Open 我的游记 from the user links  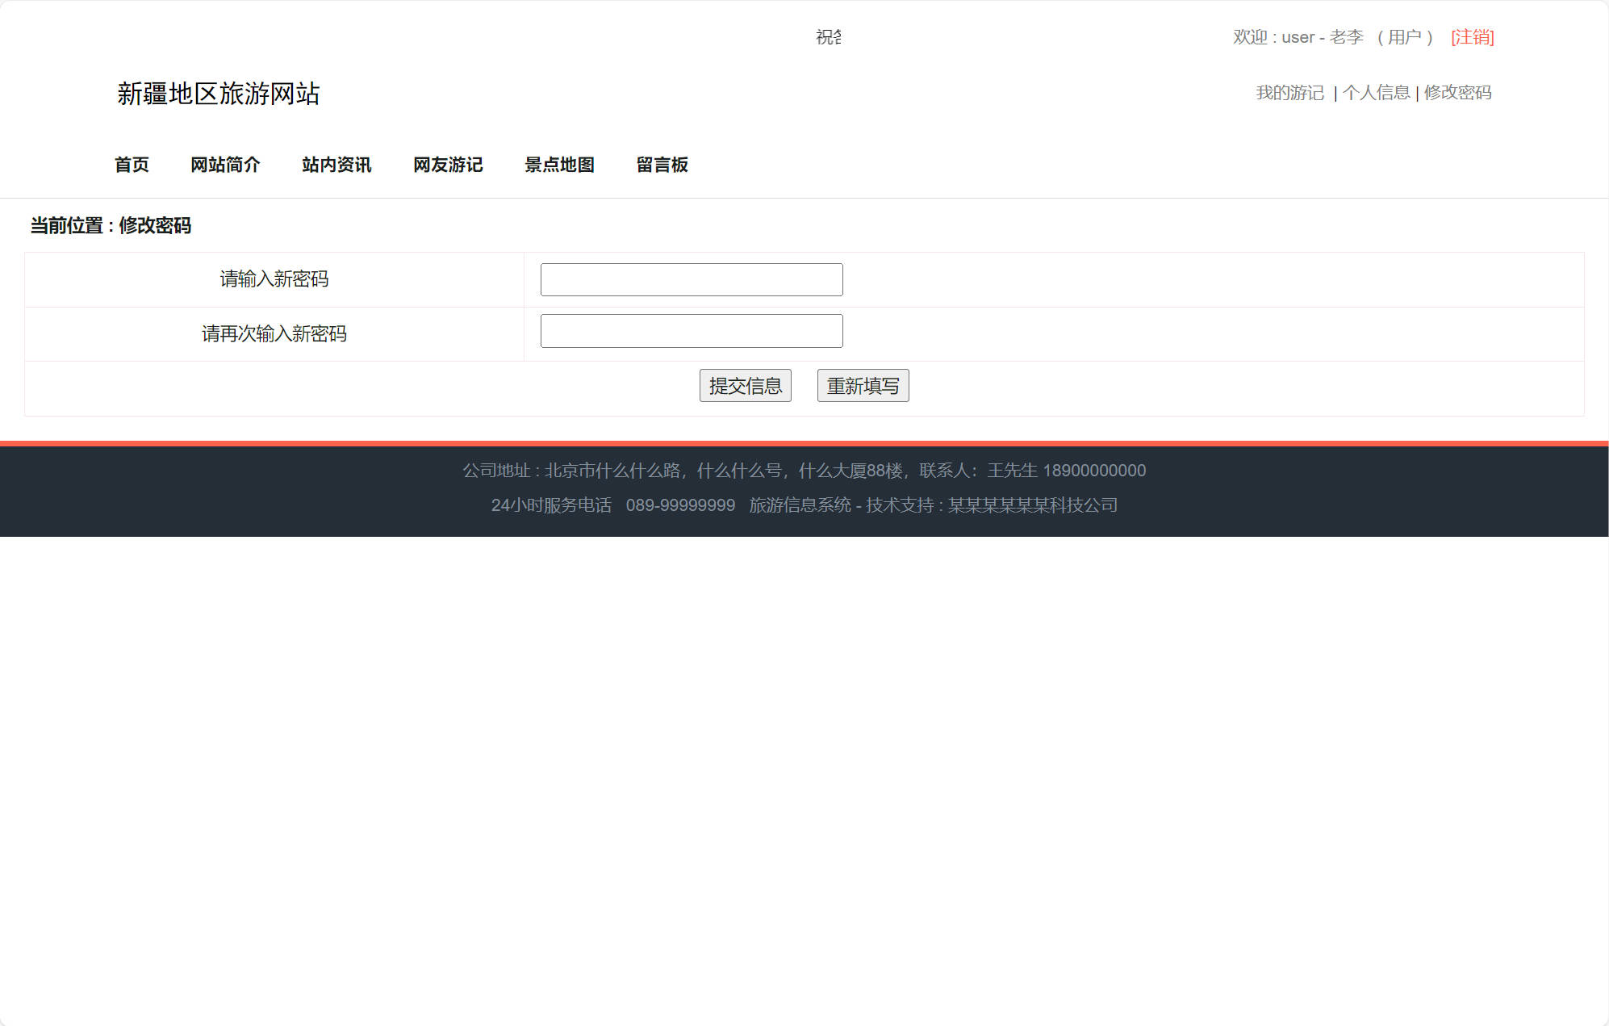pos(1289,93)
